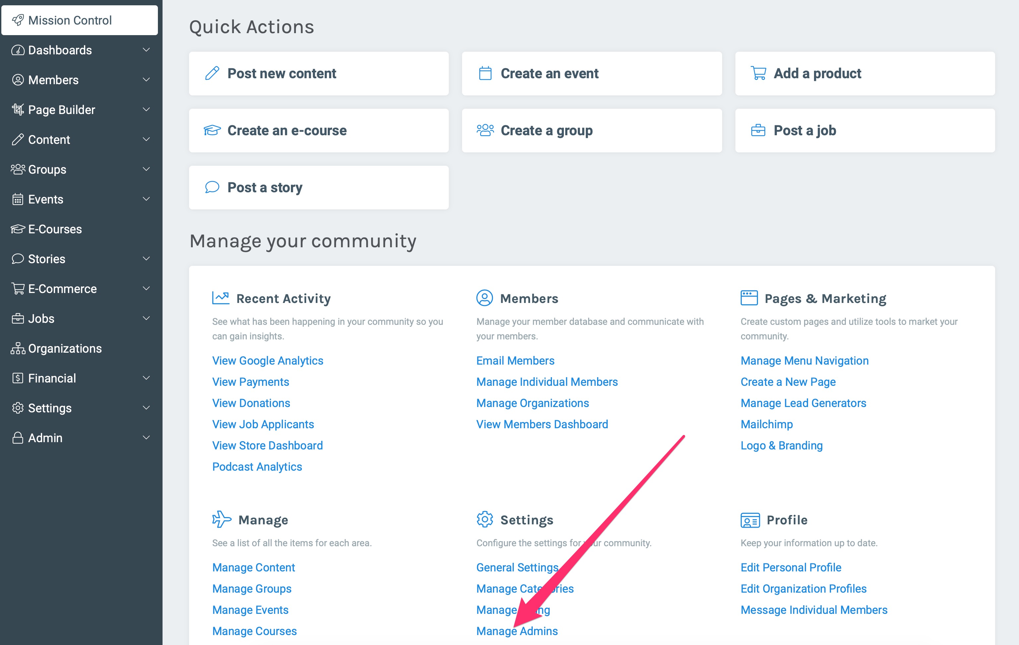Expand the Jobs sidebar chevron
Viewport: 1019px width, 645px height.
click(146, 318)
